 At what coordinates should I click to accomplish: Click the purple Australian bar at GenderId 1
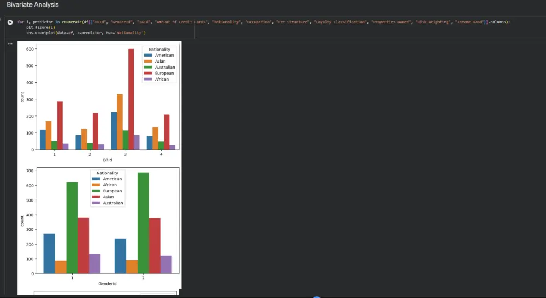click(x=94, y=264)
